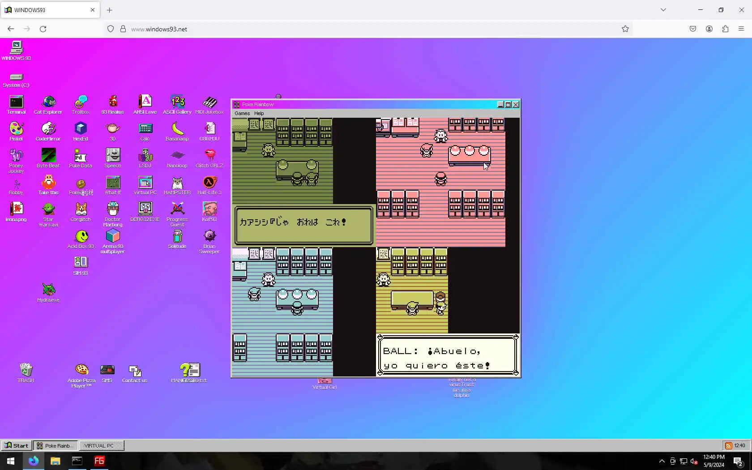Open the browser application menu
The width and height of the screenshot is (752, 470).
[741, 29]
